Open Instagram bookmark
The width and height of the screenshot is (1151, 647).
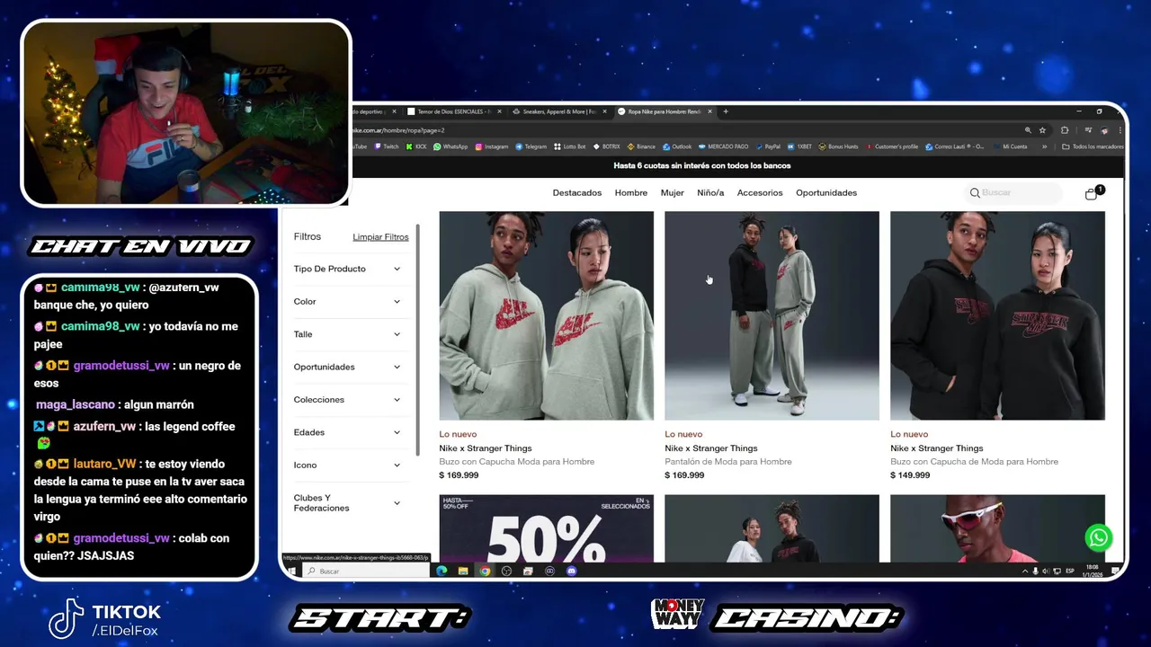coord(492,146)
